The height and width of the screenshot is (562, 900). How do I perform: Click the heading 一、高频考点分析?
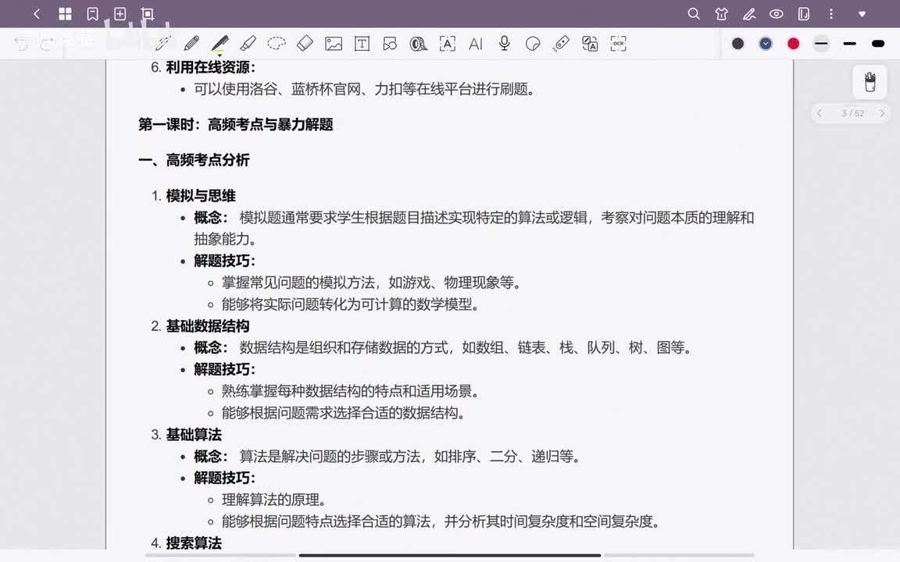(194, 160)
